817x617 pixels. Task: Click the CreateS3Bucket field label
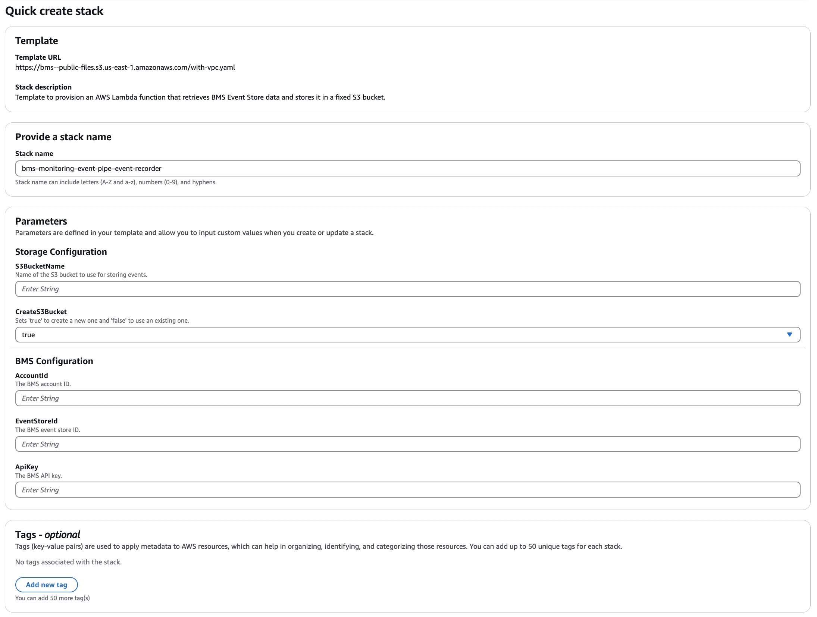41,311
